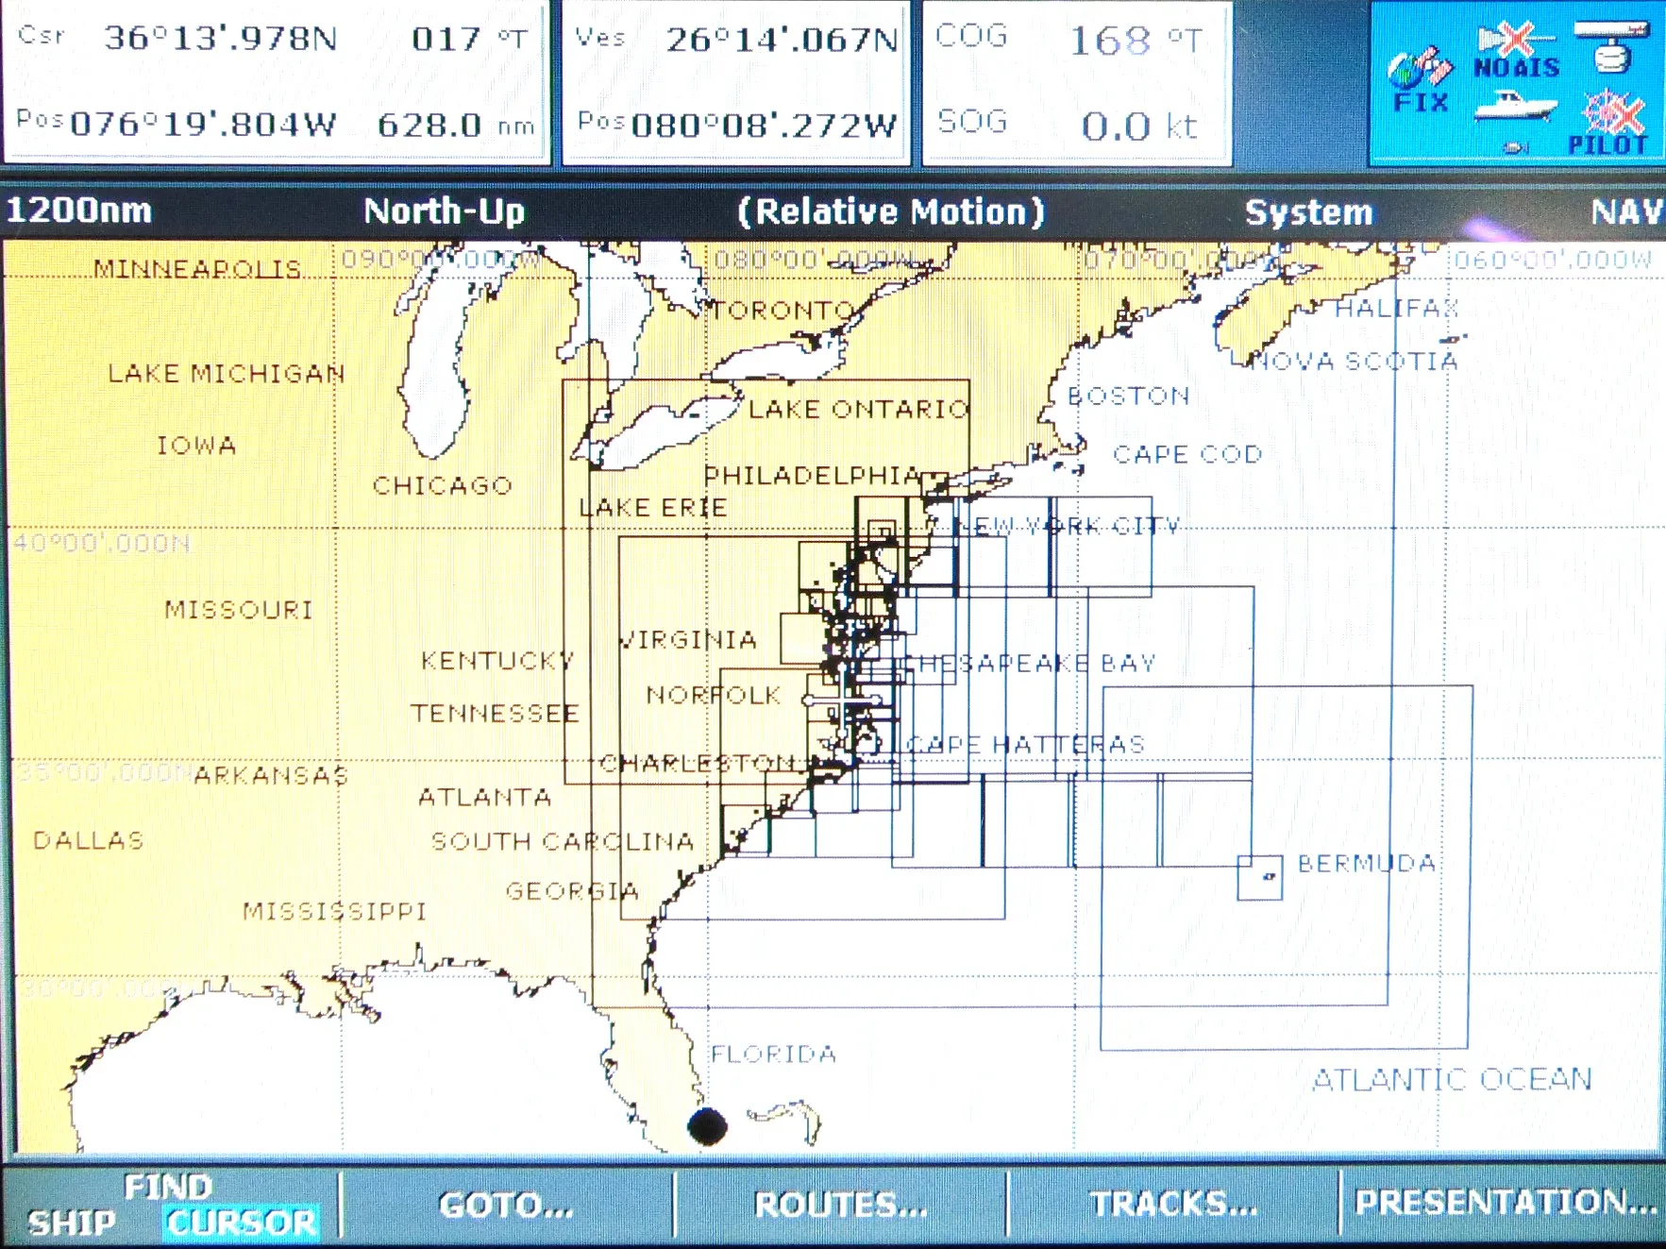Open the PRESENTATION... options

[1505, 1203]
